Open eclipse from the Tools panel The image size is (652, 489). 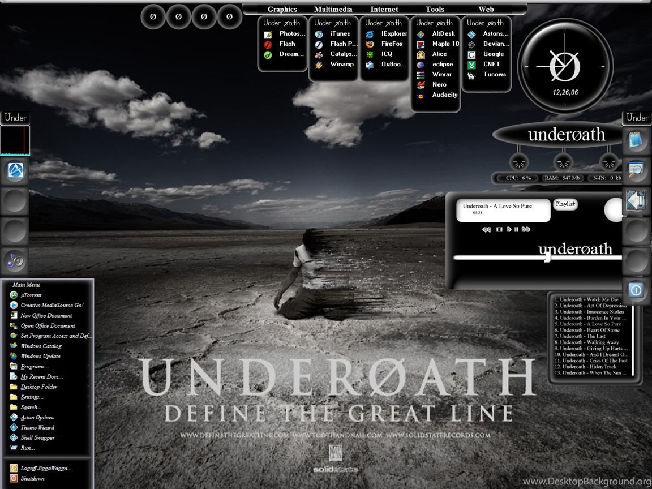tap(435, 65)
